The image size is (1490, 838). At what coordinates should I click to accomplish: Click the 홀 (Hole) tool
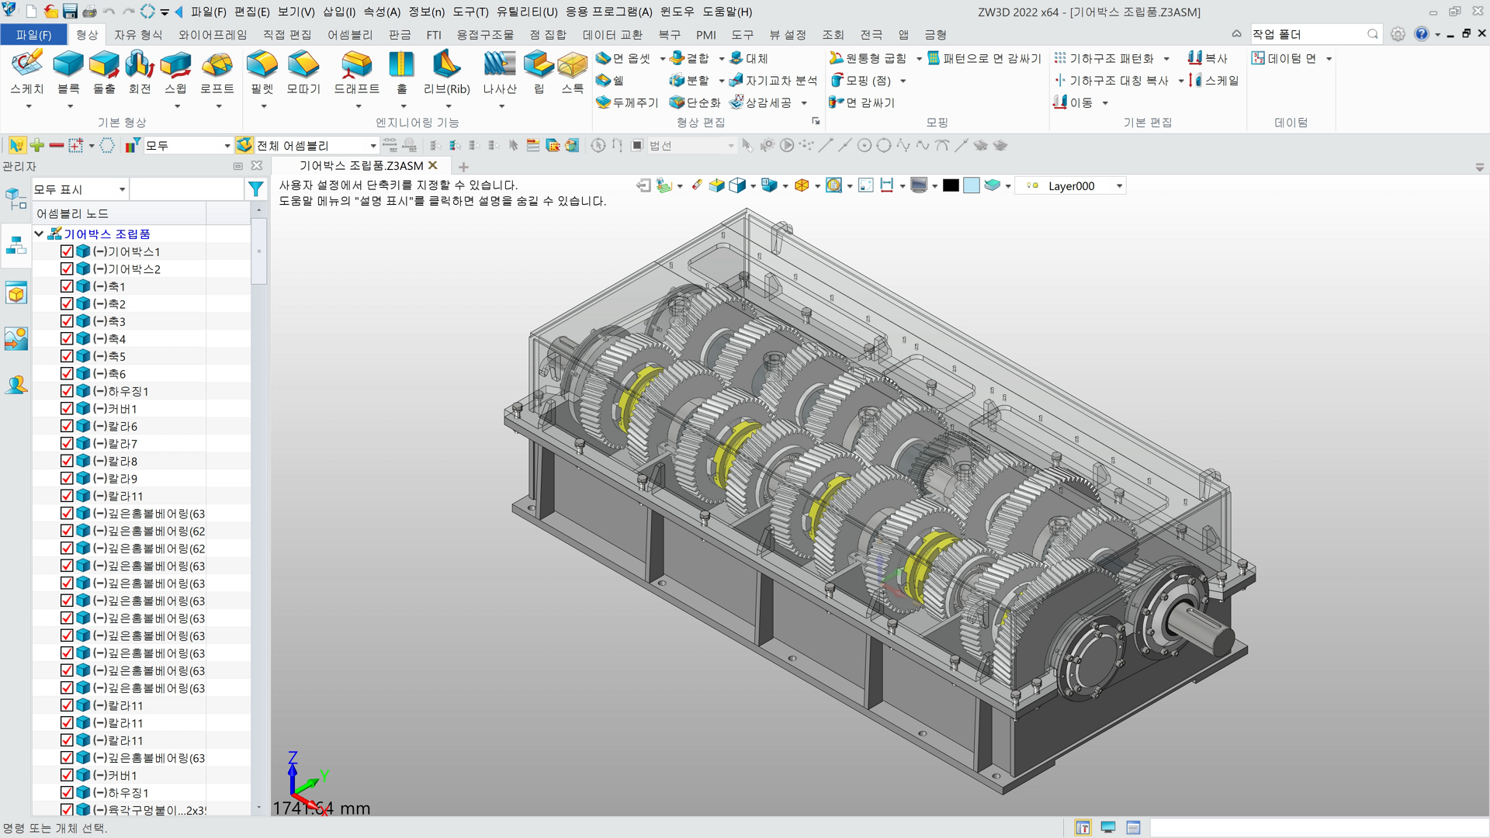pos(401,65)
